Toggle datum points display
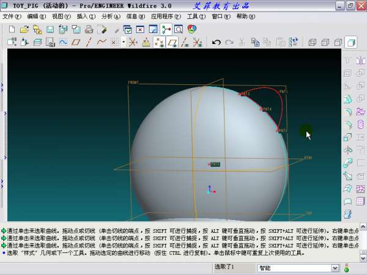Image resolution: width=367 pixels, height=275 pixels. pyautogui.click(x=159, y=42)
